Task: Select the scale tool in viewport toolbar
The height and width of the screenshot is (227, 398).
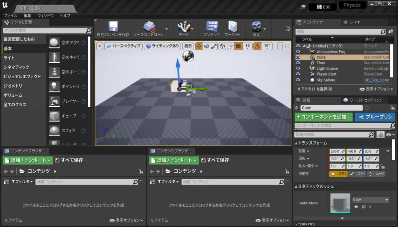Action: pyautogui.click(x=214, y=46)
